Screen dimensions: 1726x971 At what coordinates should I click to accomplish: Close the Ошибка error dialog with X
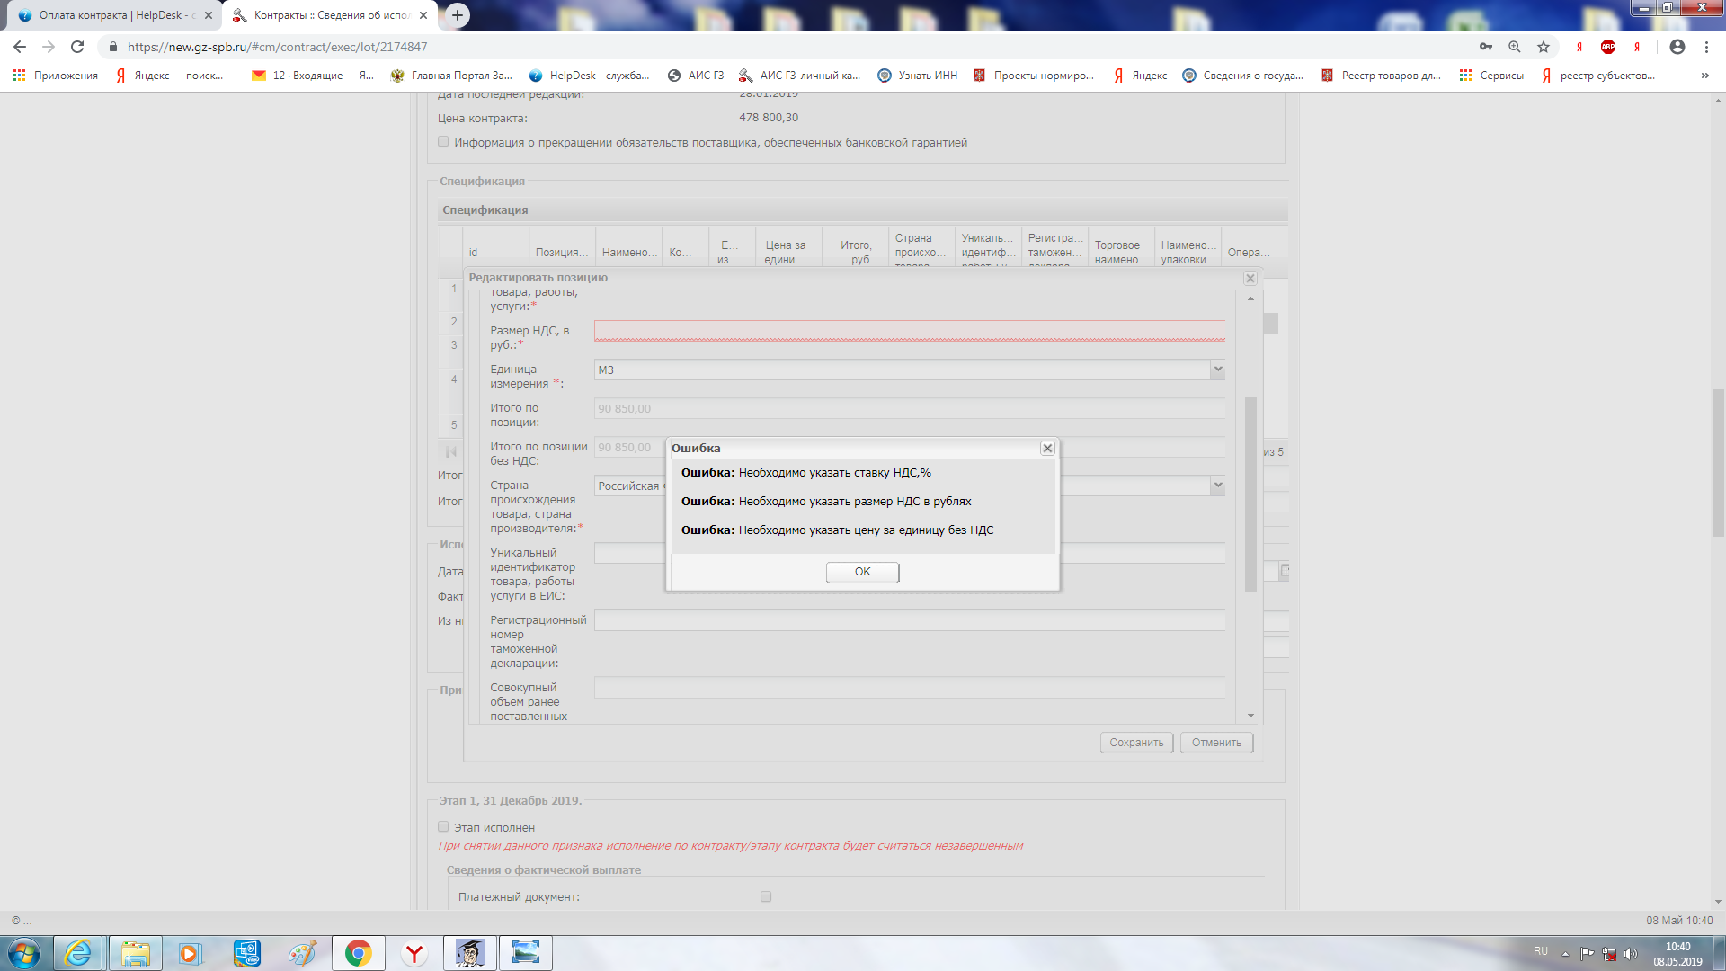(x=1047, y=448)
